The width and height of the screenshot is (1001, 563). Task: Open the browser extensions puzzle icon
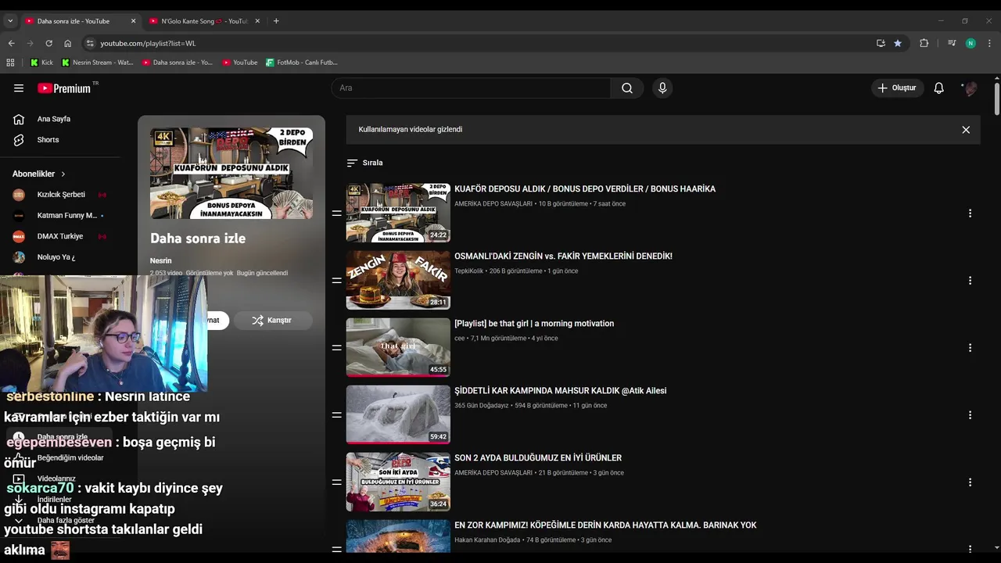pos(924,44)
